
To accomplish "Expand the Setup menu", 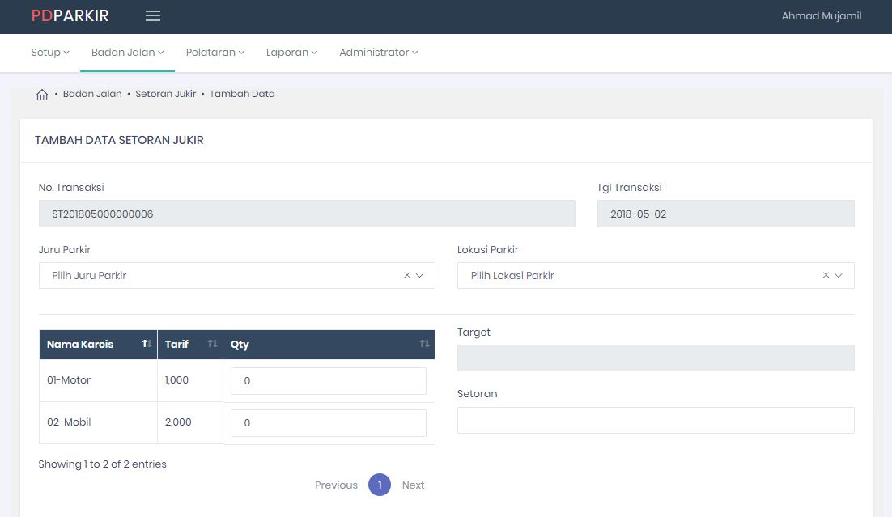I will coord(50,53).
